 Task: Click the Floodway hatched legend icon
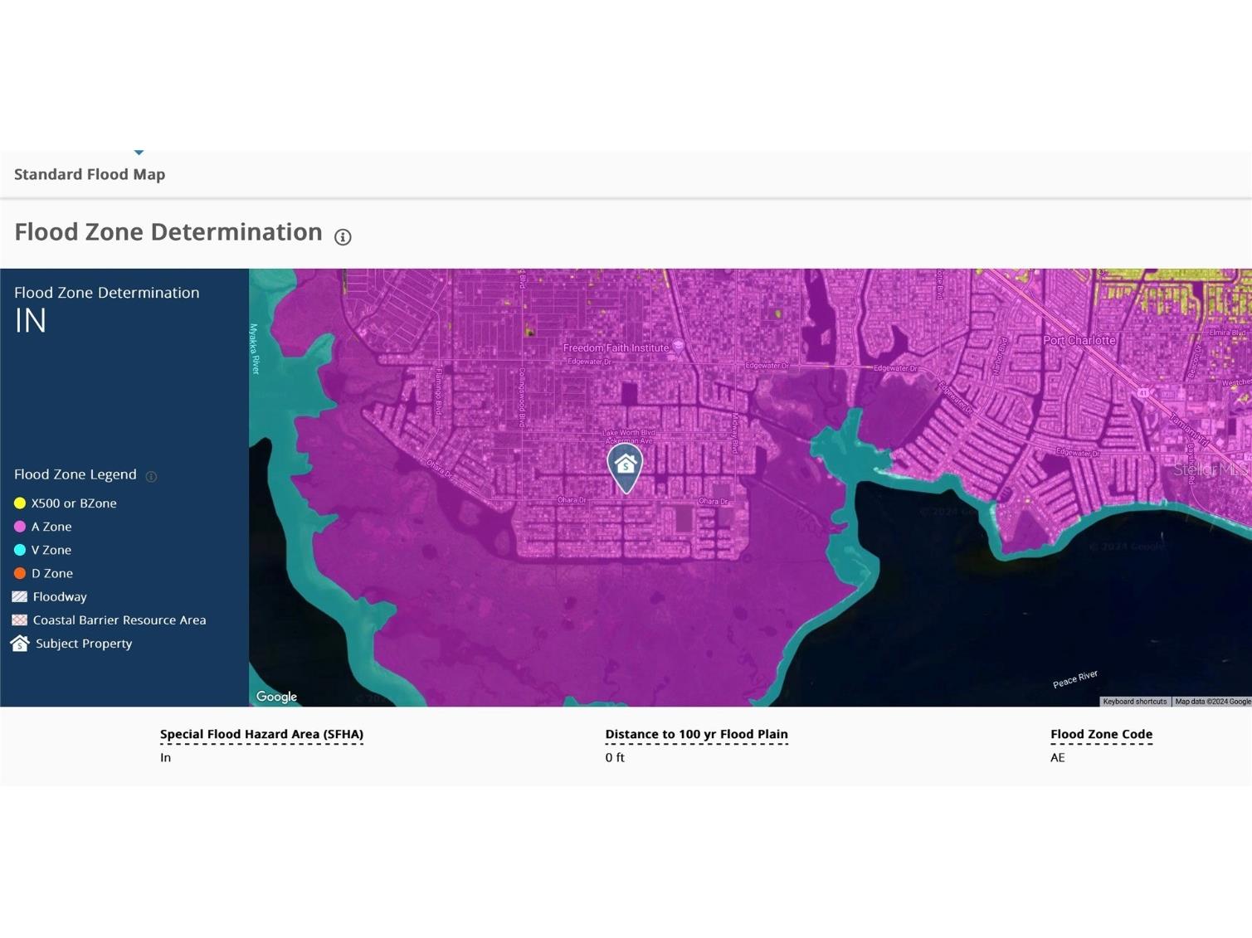(x=20, y=596)
